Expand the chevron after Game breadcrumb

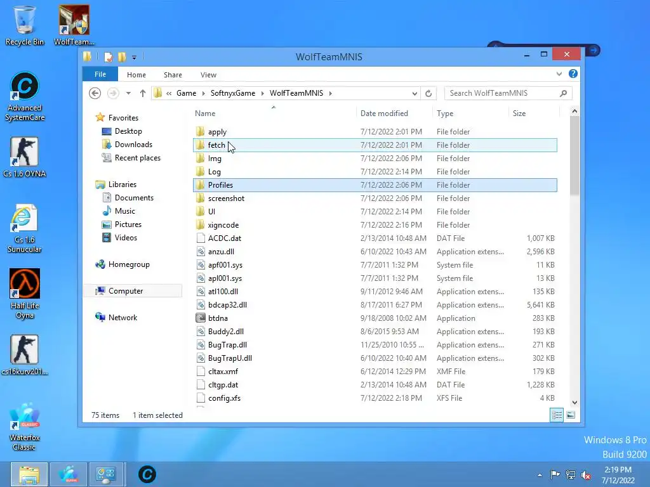tap(204, 93)
